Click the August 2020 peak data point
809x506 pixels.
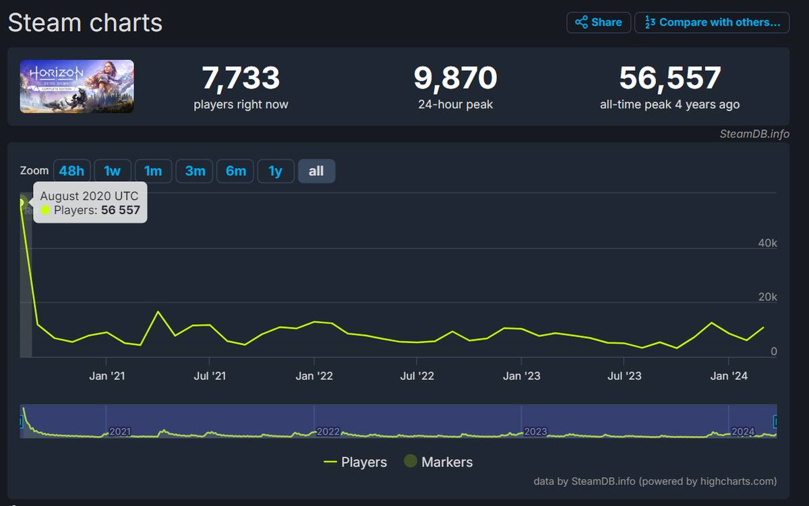[x=21, y=202]
